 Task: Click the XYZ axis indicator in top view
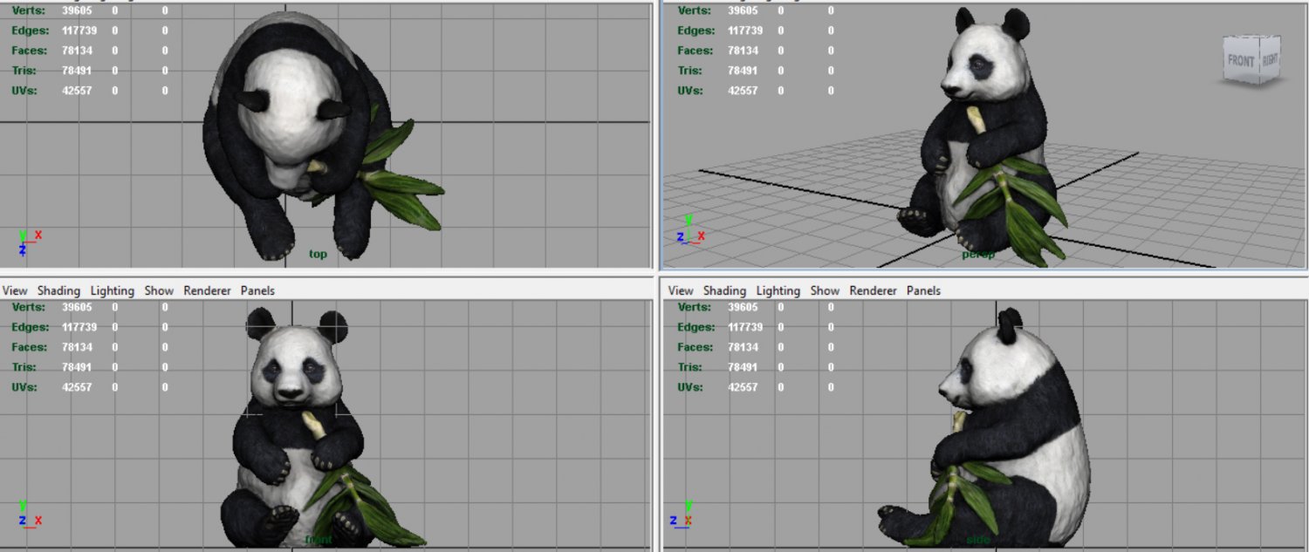point(28,242)
